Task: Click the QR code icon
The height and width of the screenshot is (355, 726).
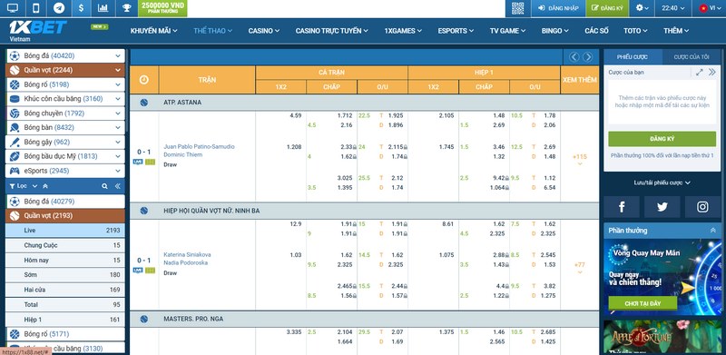Action: (x=517, y=8)
